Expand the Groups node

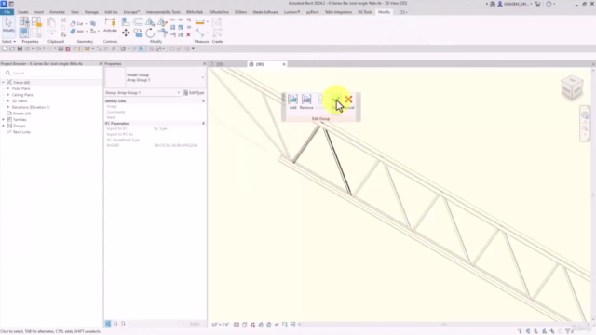point(4,126)
